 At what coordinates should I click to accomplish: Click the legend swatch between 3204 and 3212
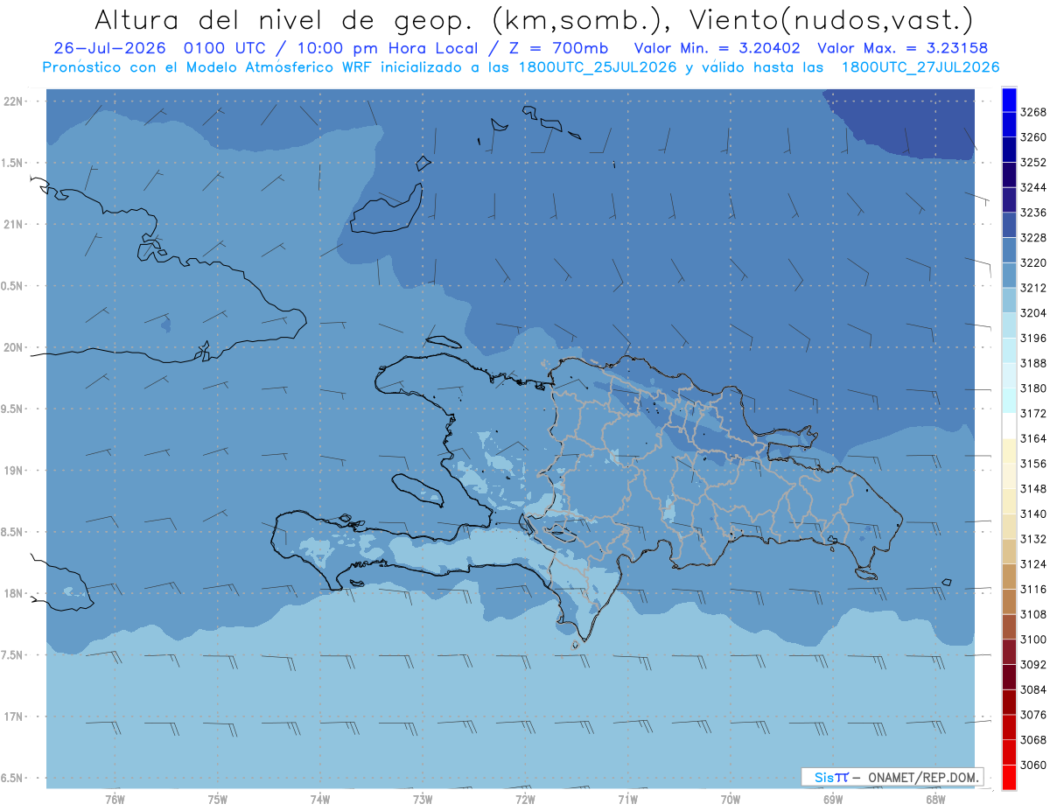coord(1009,300)
